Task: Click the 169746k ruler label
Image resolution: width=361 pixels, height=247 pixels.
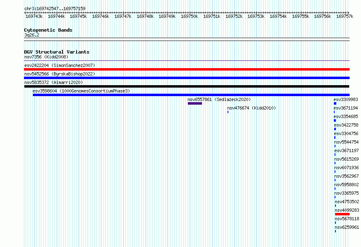Action: click(101, 16)
